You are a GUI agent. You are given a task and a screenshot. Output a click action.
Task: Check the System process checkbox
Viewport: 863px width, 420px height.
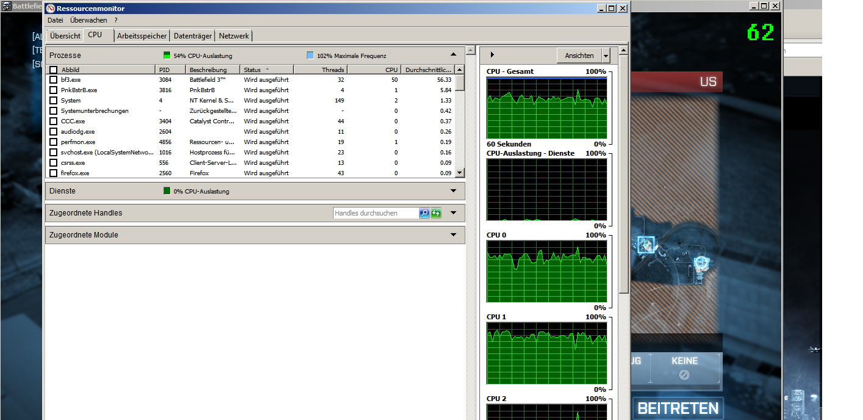[x=54, y=101]
